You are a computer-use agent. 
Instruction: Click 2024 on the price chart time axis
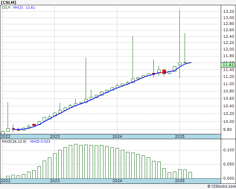coord(117,136)
